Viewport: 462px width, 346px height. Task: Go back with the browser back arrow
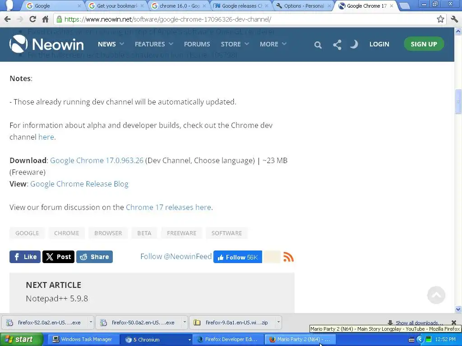point(7,19)
